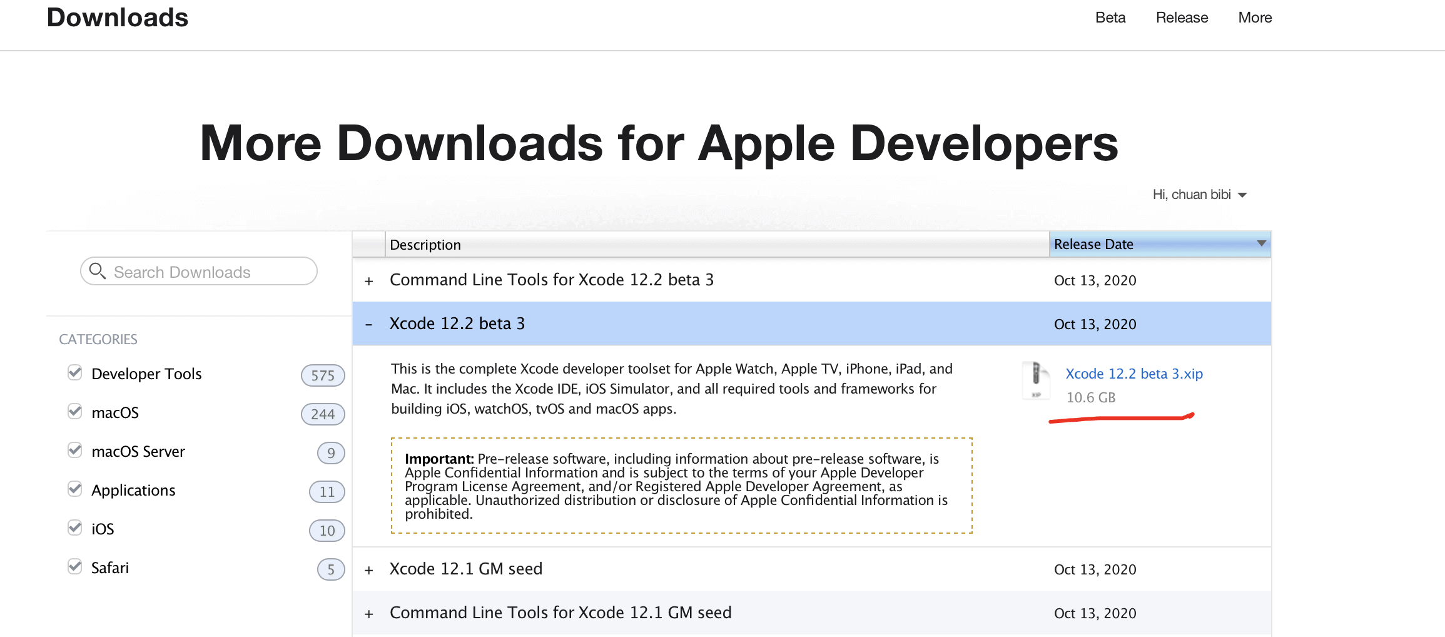Collapse the Xcode 12.2 beta 3 row

tap(369, 324)
